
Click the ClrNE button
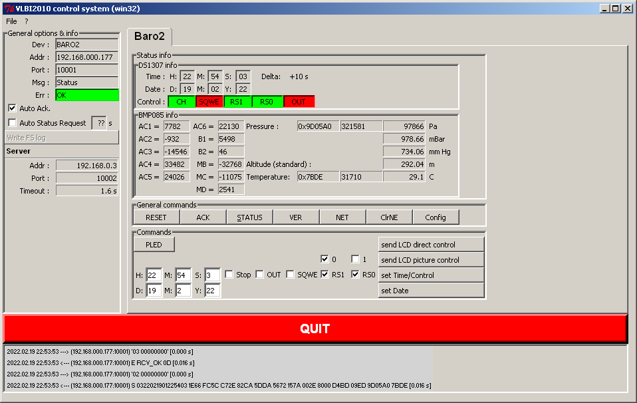(x=389, y=217)
